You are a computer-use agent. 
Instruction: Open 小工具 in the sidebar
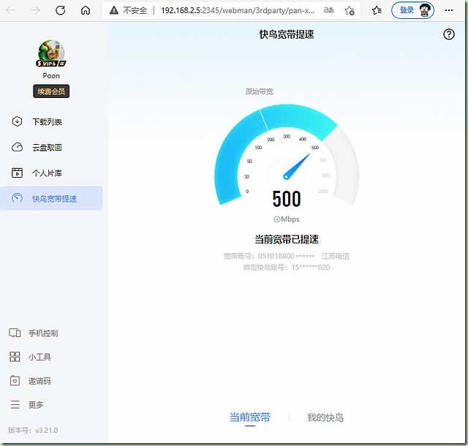point(39,357)
